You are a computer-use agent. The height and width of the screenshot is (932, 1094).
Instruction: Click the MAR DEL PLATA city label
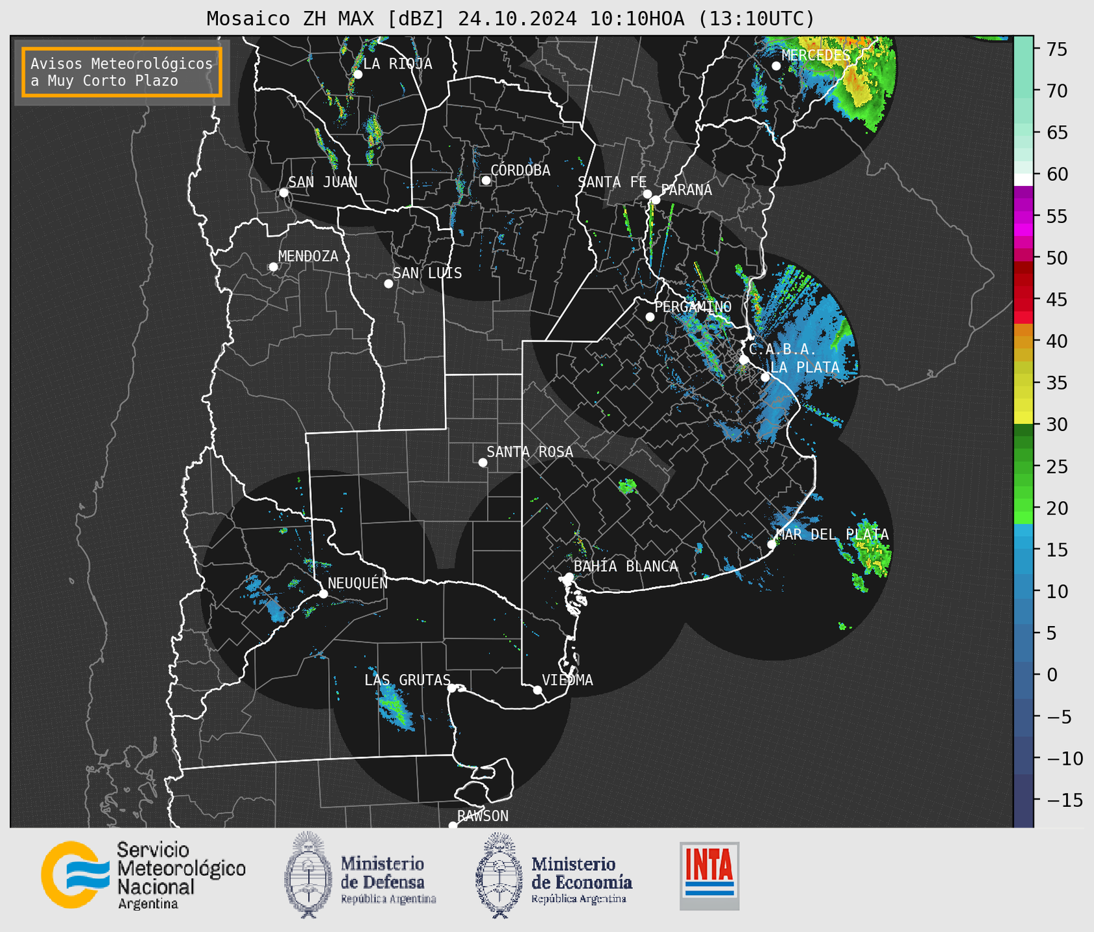[x=832, y=535]
